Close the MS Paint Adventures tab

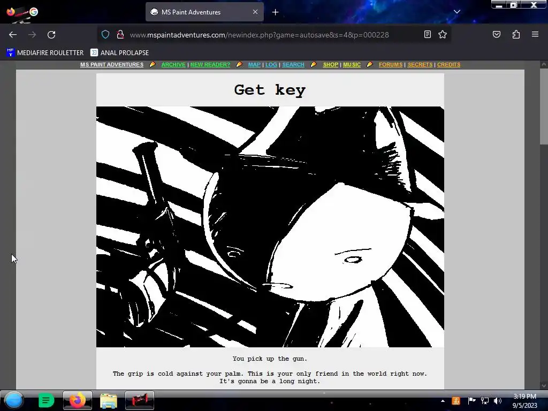(x=255, y=12)
